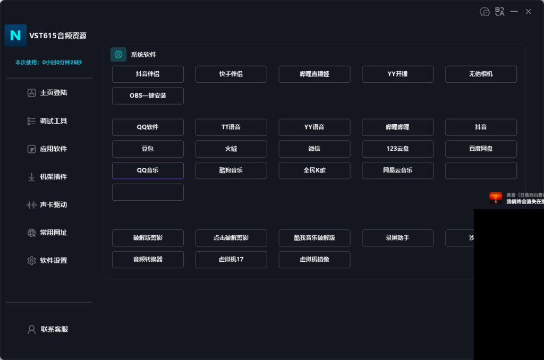
Task: Click the blue N application logo
Action: [15, 36]
